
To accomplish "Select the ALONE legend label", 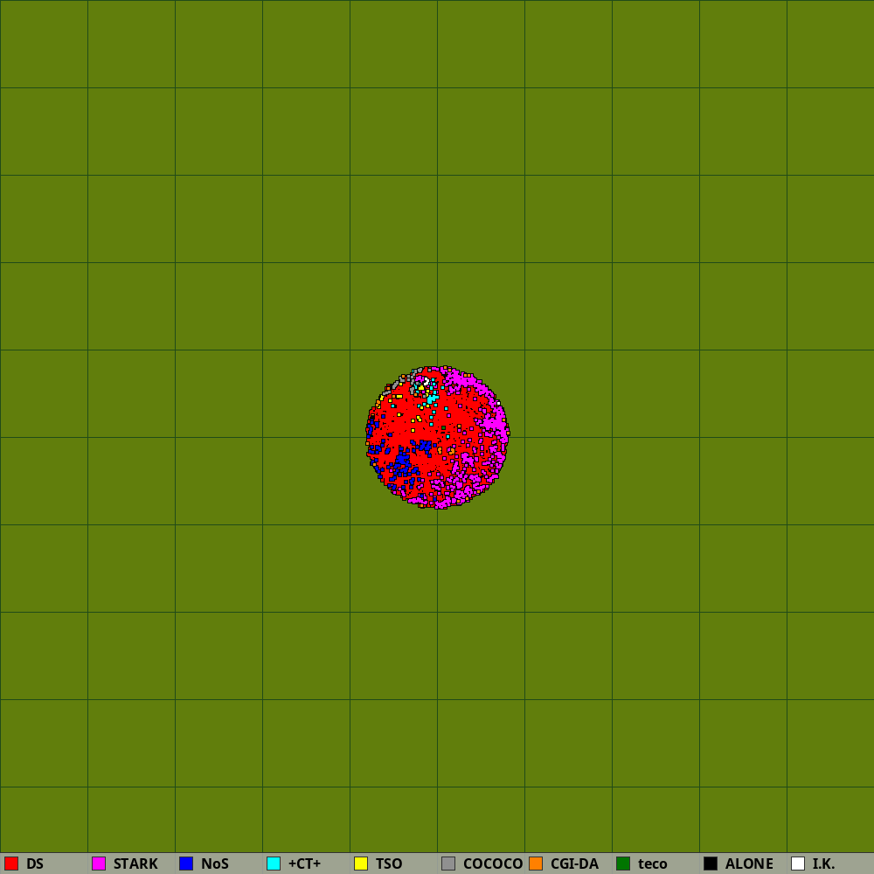I will coord(749,864).
